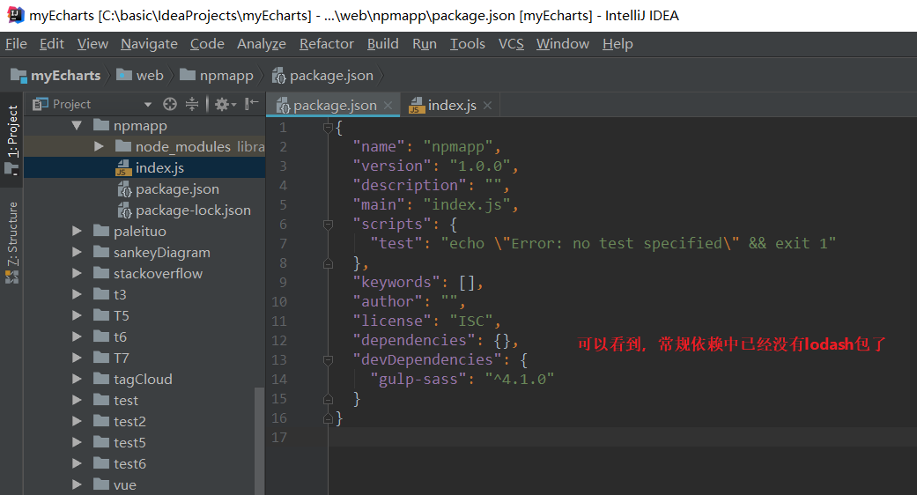Expand the node_modules folder arrow
The width and height of the screenshot is (917, 495).
tap(99, 147)
